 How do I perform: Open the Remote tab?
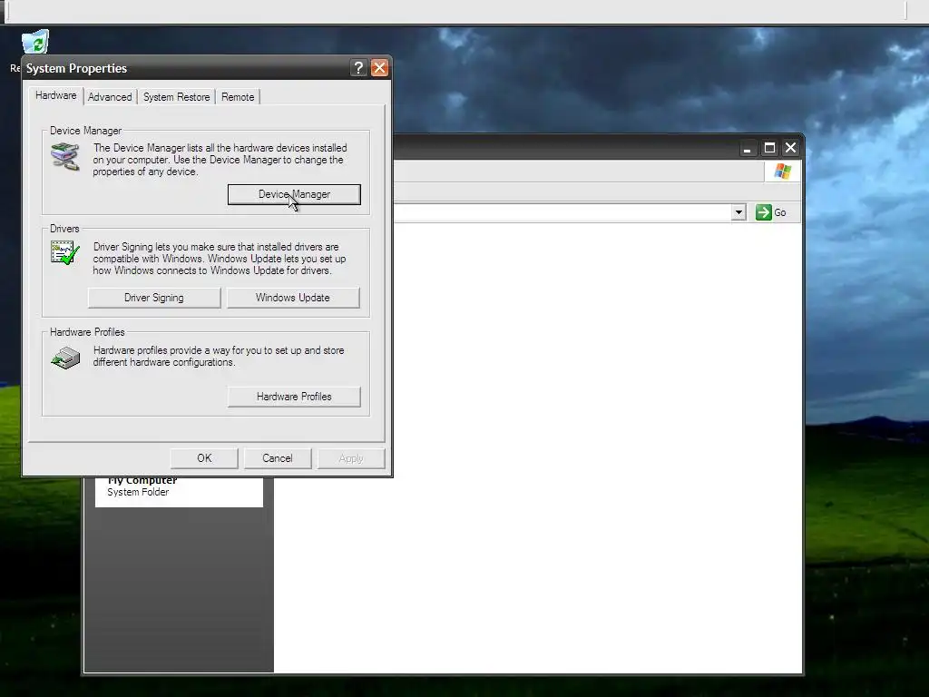point(238,96)
